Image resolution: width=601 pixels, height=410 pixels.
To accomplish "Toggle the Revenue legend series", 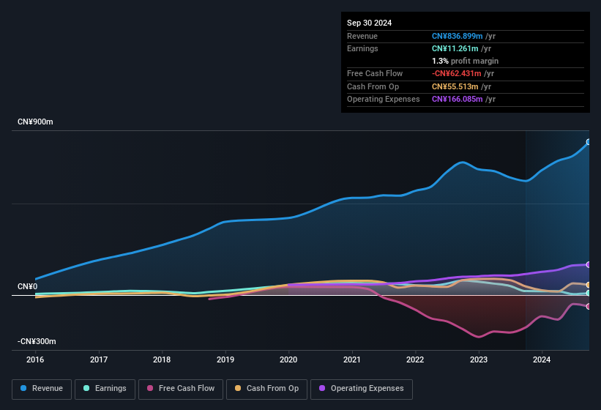I will point(42,389).
